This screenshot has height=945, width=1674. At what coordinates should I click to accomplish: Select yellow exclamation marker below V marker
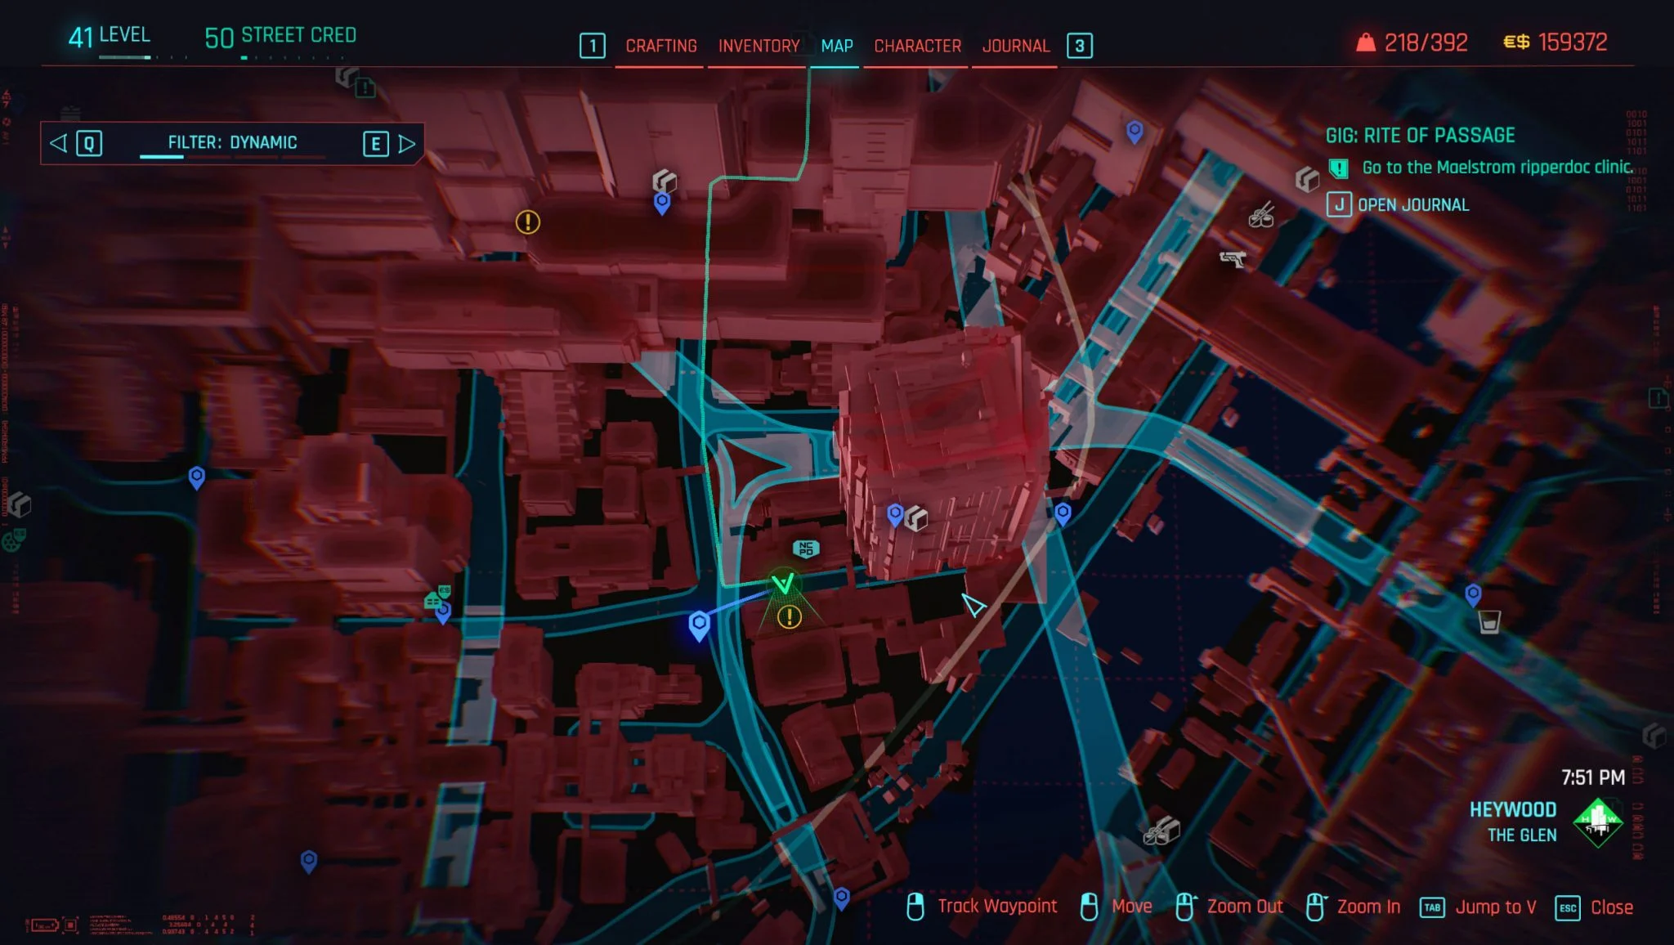(789, 617)
